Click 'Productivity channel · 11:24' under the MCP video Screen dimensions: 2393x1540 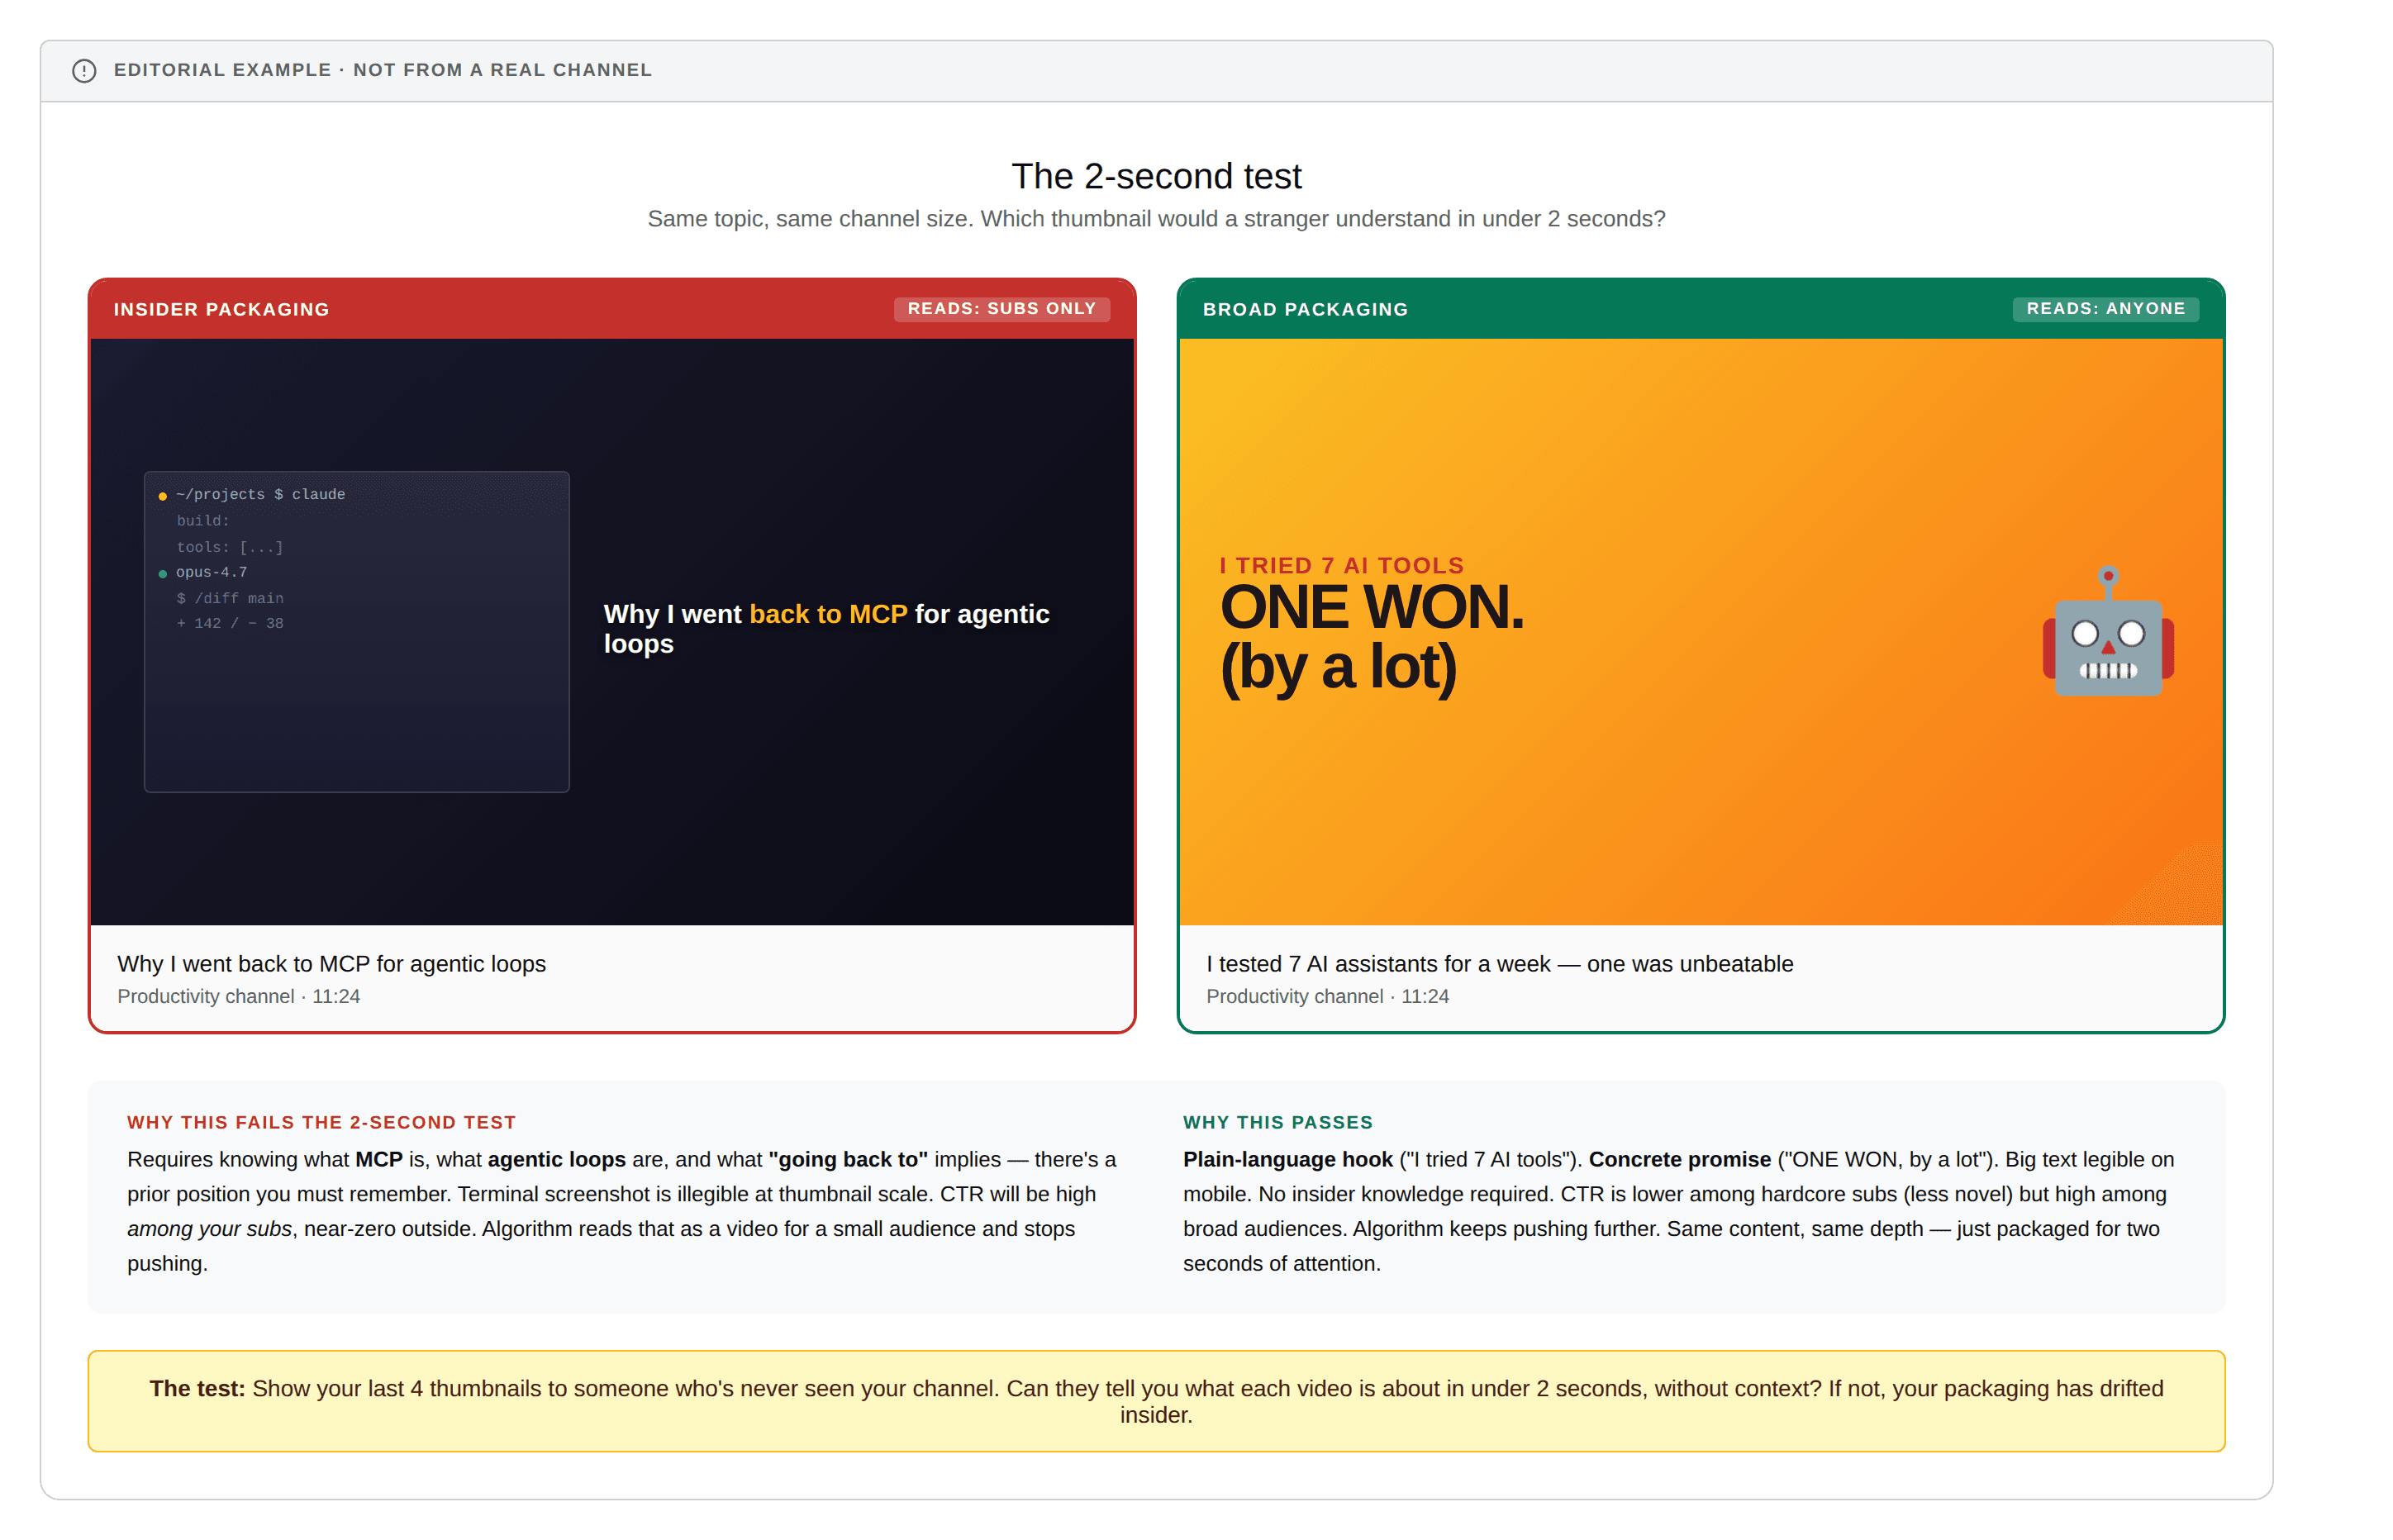pyautogui.click(x=238, y=996)
